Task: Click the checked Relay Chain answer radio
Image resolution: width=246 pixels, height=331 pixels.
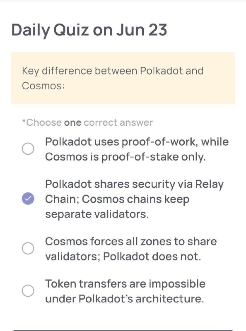Action: click(28, 199)
